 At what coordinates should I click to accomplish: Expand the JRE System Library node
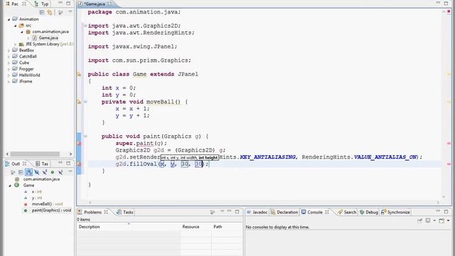coord(16,44)
